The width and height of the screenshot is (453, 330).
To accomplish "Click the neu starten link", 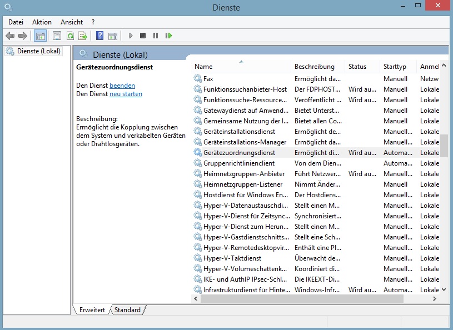I will [x=126, y=94].
